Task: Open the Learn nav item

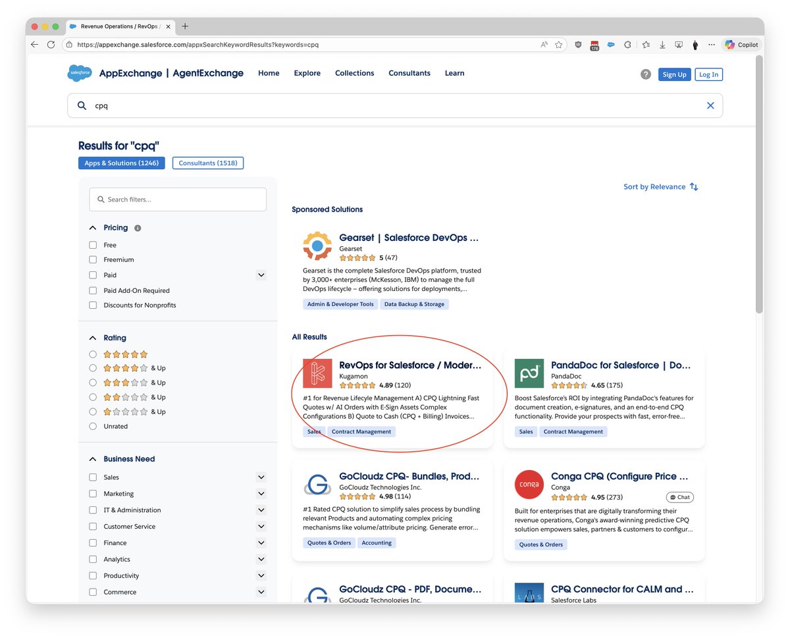Action: [454, 73]
